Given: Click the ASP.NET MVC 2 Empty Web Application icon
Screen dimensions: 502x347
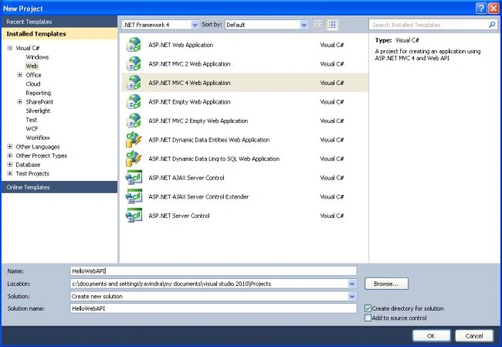Looking at the screenshot, I should (x=134, y=121).
